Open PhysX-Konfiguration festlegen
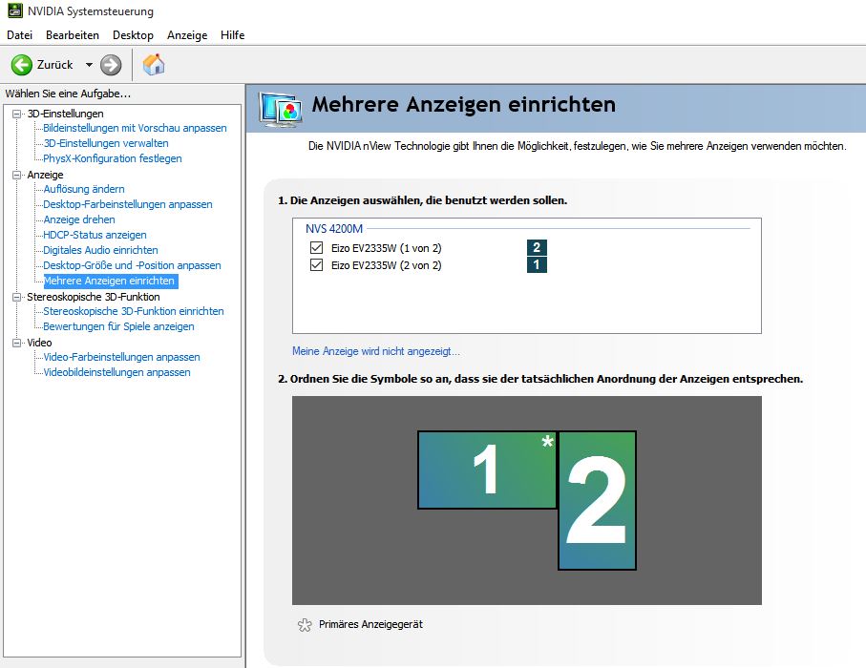The height and width of the screenshot is (668, 866). [x=112, y=158]
